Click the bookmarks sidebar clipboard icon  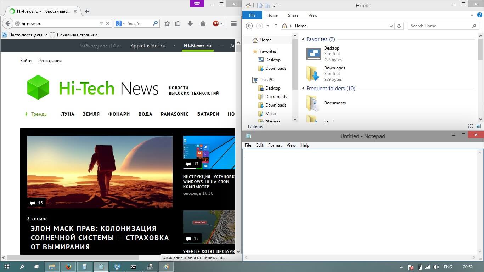(178, 23)
